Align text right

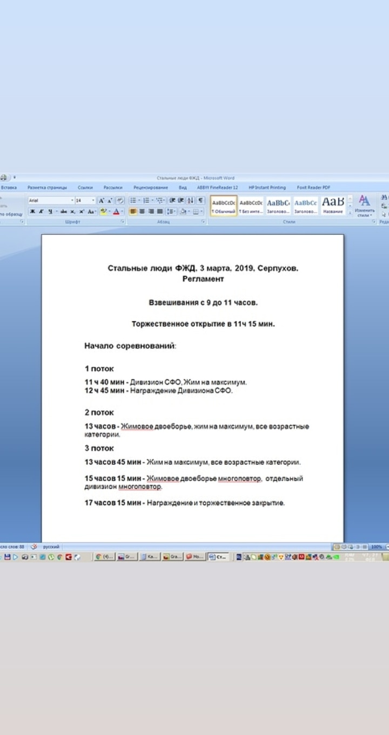[x=151, y=212]
